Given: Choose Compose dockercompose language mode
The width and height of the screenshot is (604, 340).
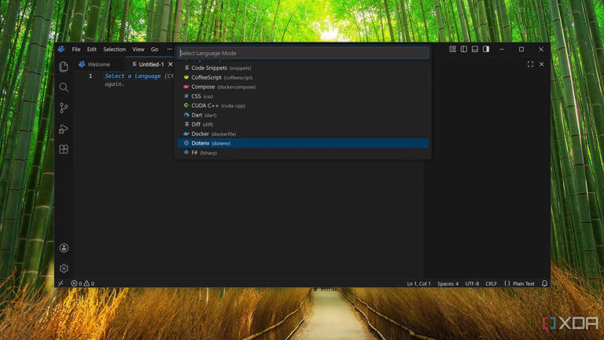Looking at the screenshot, I should (x=303, y=87).
